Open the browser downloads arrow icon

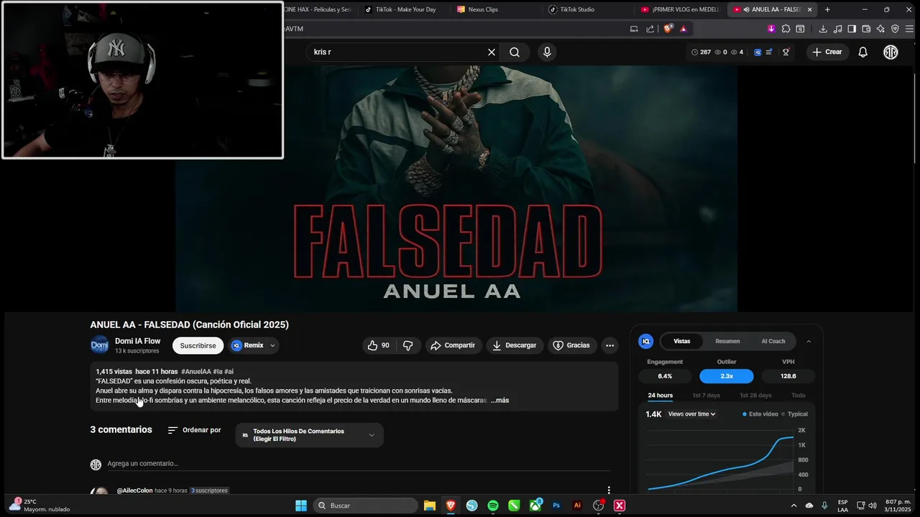click(823, 29)
